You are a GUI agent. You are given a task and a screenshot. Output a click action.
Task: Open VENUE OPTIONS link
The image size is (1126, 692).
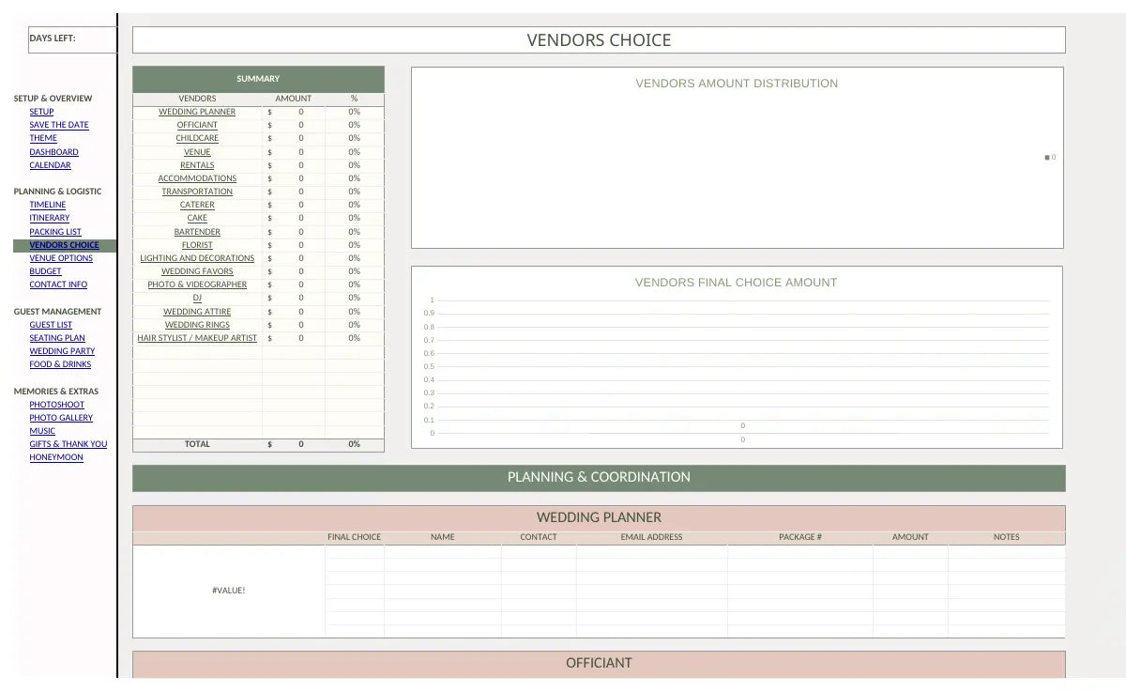61,258
